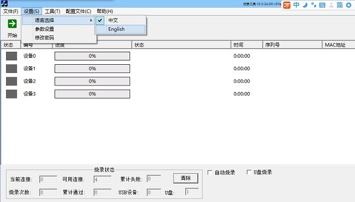Click the U盘 value field
The image size is (355, 202).
[x=192, y=192]
